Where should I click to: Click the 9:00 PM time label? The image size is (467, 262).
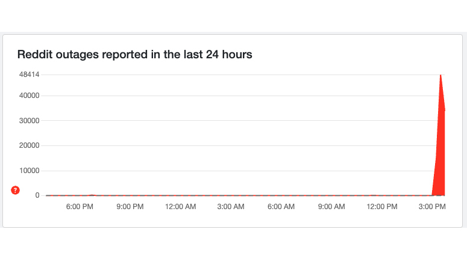[x=130, y=207]
